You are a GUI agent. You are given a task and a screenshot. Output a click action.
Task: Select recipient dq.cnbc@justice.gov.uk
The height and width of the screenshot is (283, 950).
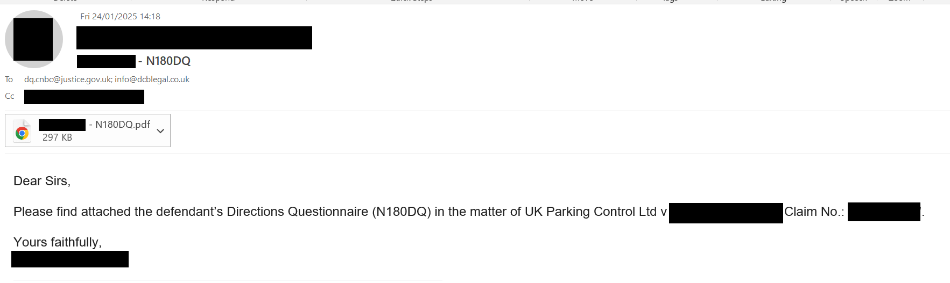68,79
